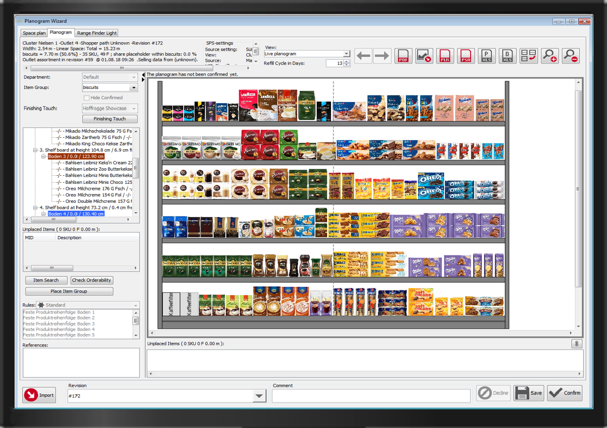Go to previous planogram with left arrow
Screen dimensions: 607x428
pyautogui.click(x=363, y=56)
